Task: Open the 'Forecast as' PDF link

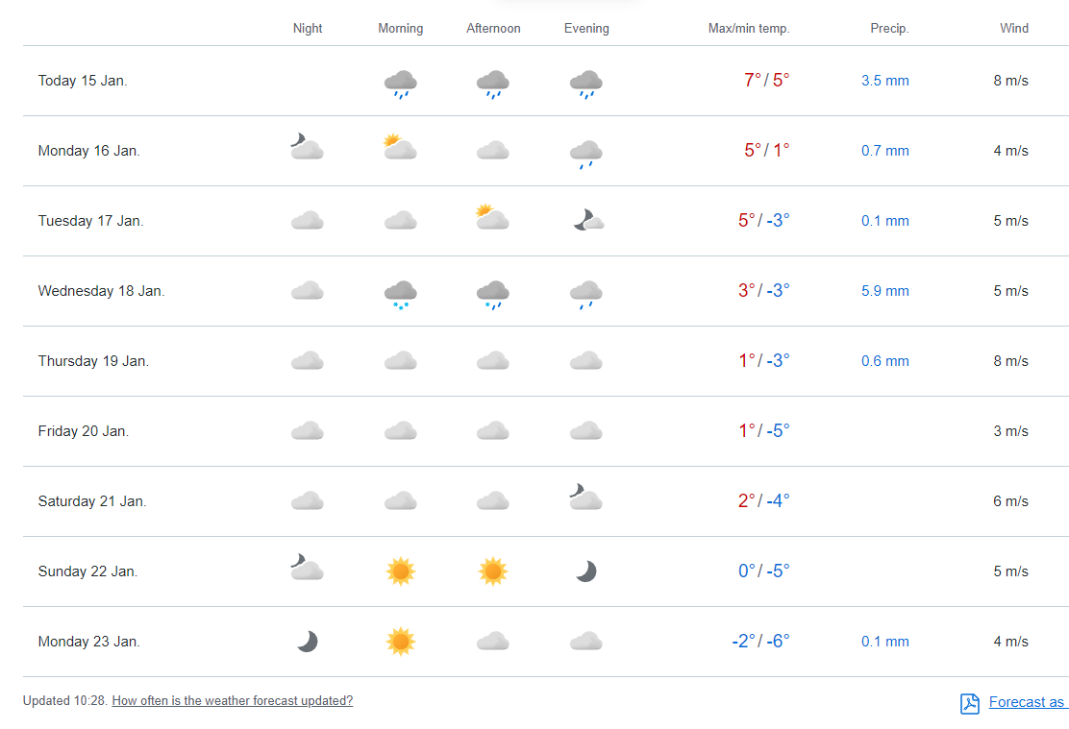Action: pos(1027,702)
